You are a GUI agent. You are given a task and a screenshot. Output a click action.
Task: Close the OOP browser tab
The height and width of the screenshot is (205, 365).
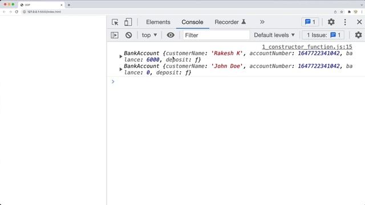pyautogui.click(x=62, y=5)
